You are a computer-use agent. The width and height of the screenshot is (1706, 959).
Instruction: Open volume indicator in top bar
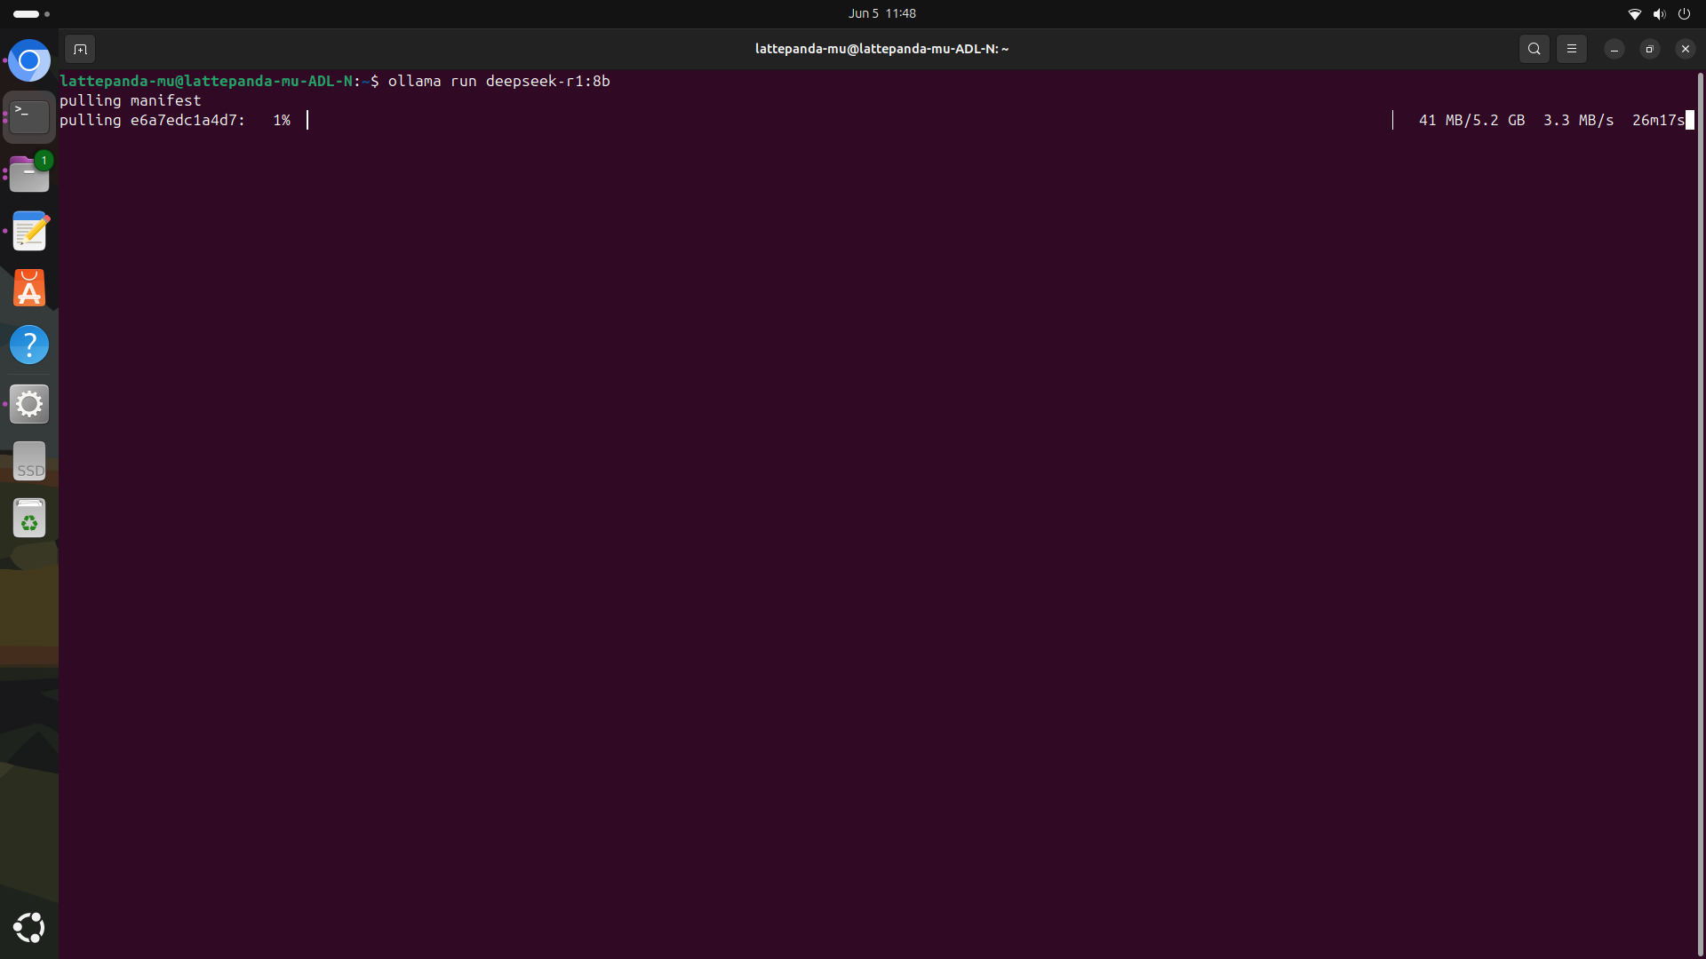(x=1659, y=13)
